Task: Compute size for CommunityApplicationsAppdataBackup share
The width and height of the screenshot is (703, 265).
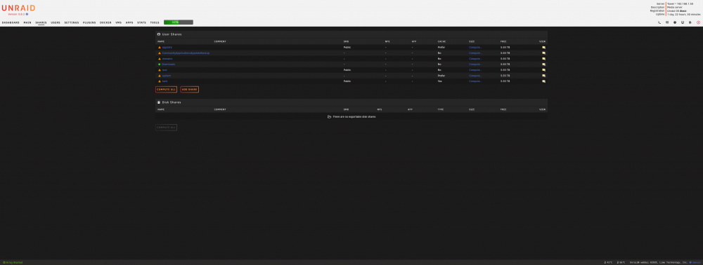Action: 476,53
